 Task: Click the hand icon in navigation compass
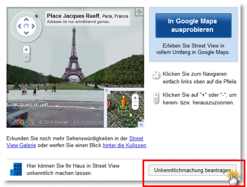pyautogui.click(x=26, y=26)
